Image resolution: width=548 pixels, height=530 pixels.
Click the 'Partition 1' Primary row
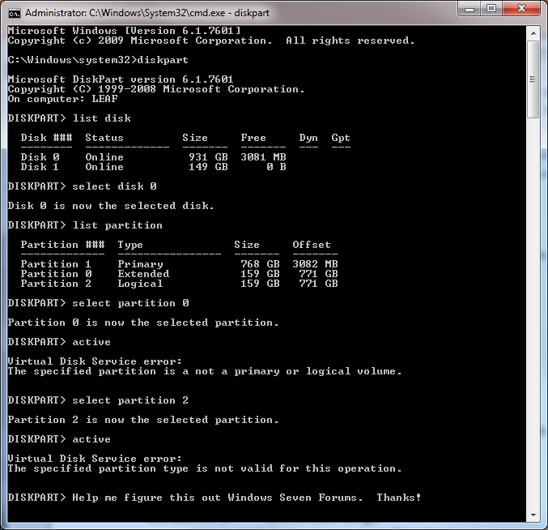[179, 263]
